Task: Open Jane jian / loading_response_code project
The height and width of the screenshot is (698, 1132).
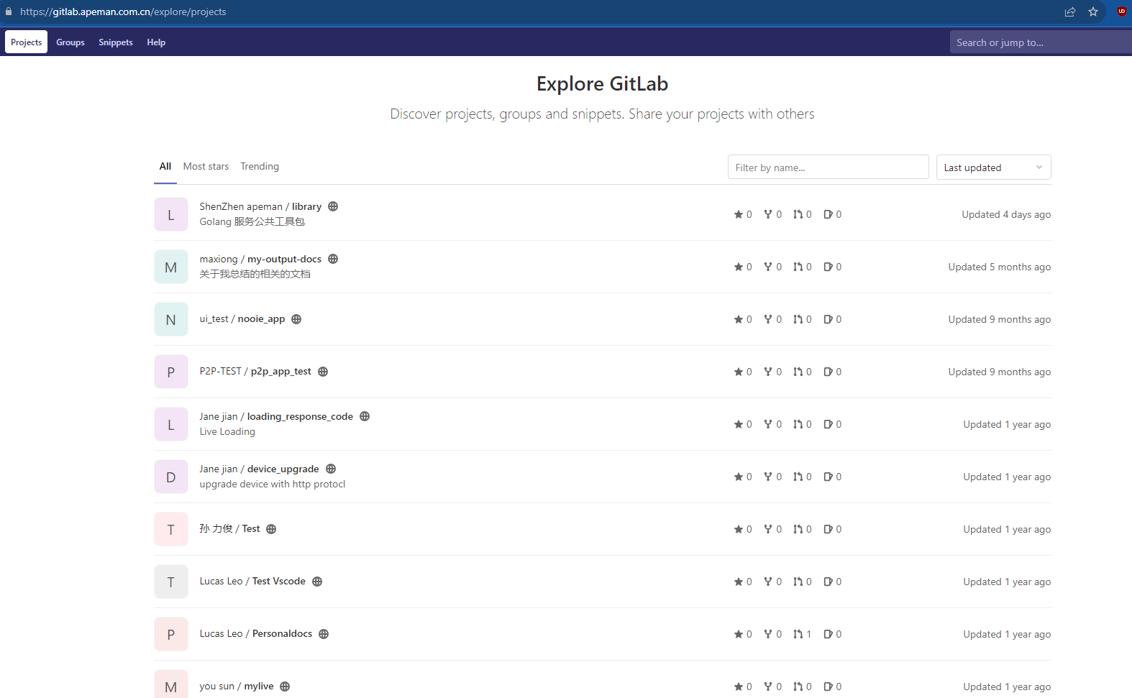Action: pos(276,416)
